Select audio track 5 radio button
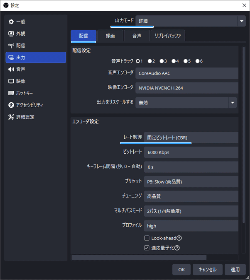This screenshot has height=280, width=250. pyautogui.click(x=186, y=61)
